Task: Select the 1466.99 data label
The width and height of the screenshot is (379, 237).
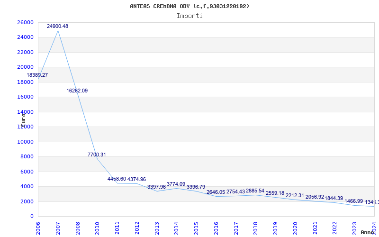Action: (x=353, y=201)
